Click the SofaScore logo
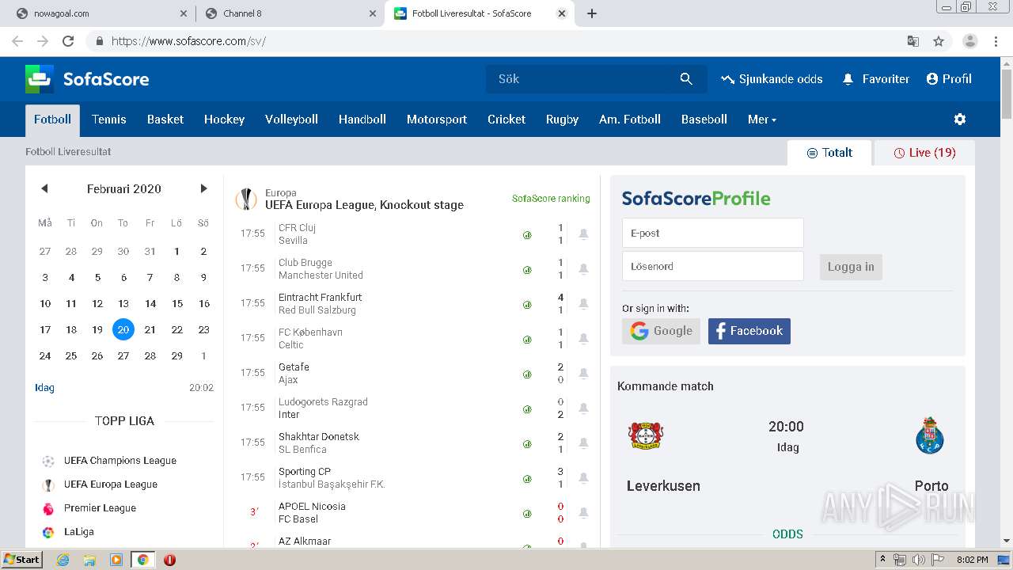The image size is (1013, 570). [x=87, y=79]
